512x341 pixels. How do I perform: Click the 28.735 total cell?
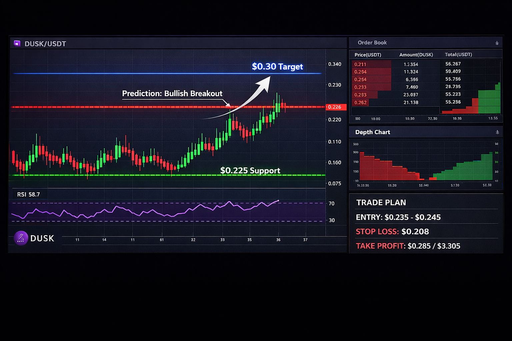453,87
